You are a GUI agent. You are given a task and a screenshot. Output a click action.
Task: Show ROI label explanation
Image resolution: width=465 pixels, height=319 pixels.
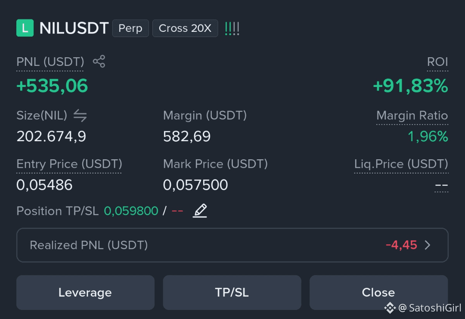point(437,62)
